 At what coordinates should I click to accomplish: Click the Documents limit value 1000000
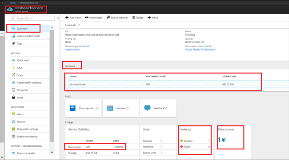pyautogui.click(x=118, y=147)
